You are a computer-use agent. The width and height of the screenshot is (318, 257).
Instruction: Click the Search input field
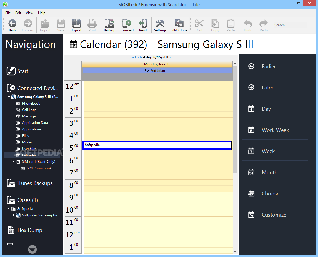point(288,25)
